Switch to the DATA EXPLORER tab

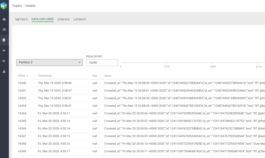42,19
